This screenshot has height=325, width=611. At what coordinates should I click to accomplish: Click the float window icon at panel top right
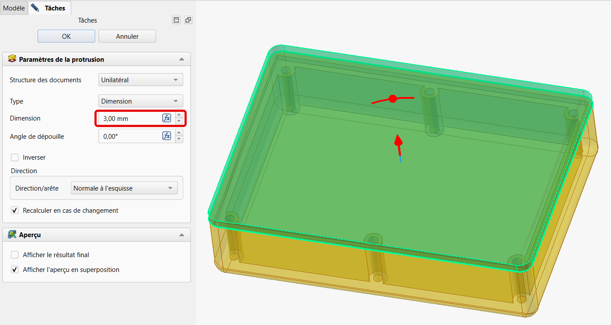[188, 20]
